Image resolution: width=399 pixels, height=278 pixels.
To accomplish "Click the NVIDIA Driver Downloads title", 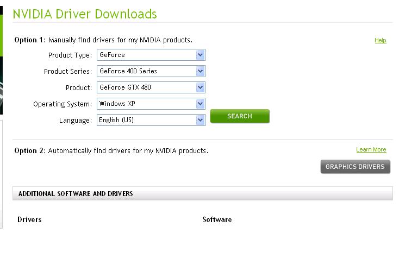I will (x=85, y=14).
